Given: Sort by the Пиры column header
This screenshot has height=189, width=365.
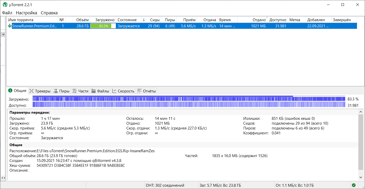Looking at the screenshot, I should pyautogui.click(x=169, y=20).
